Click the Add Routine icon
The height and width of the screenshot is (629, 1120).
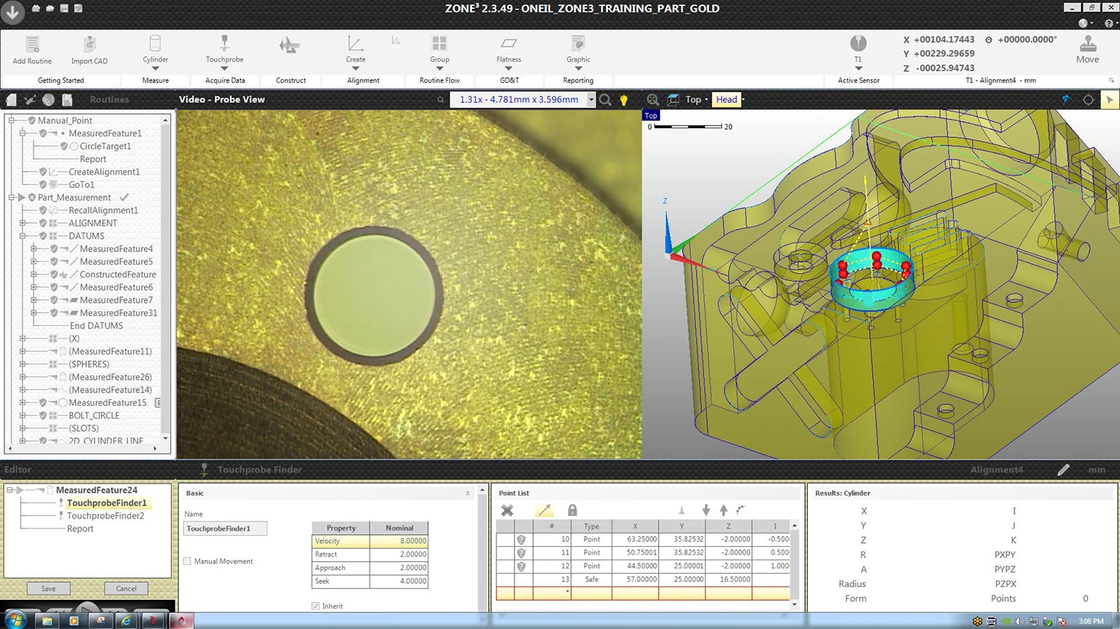(32, 46)
